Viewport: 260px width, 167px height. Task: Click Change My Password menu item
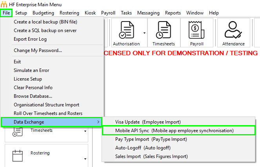38,50
